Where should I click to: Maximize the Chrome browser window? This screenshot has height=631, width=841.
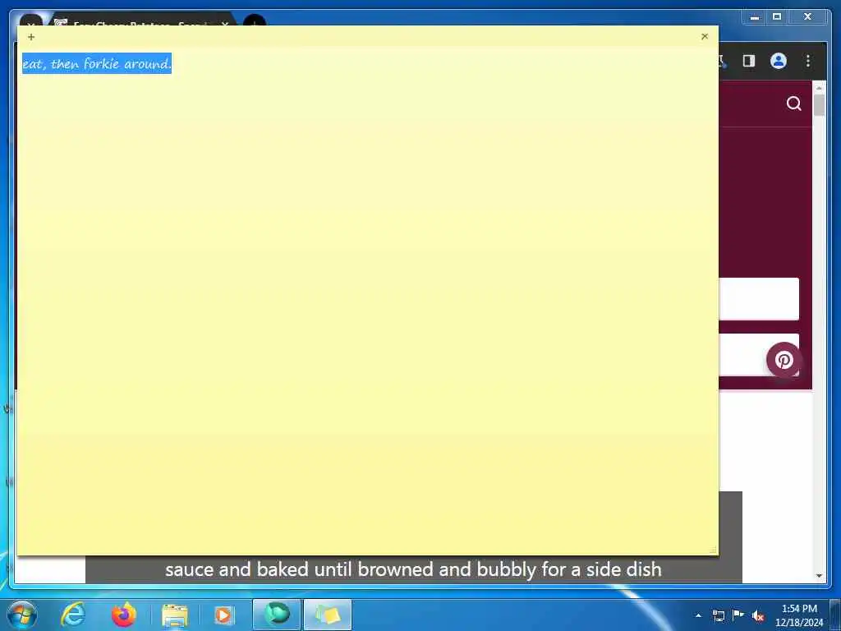[777, 17]
